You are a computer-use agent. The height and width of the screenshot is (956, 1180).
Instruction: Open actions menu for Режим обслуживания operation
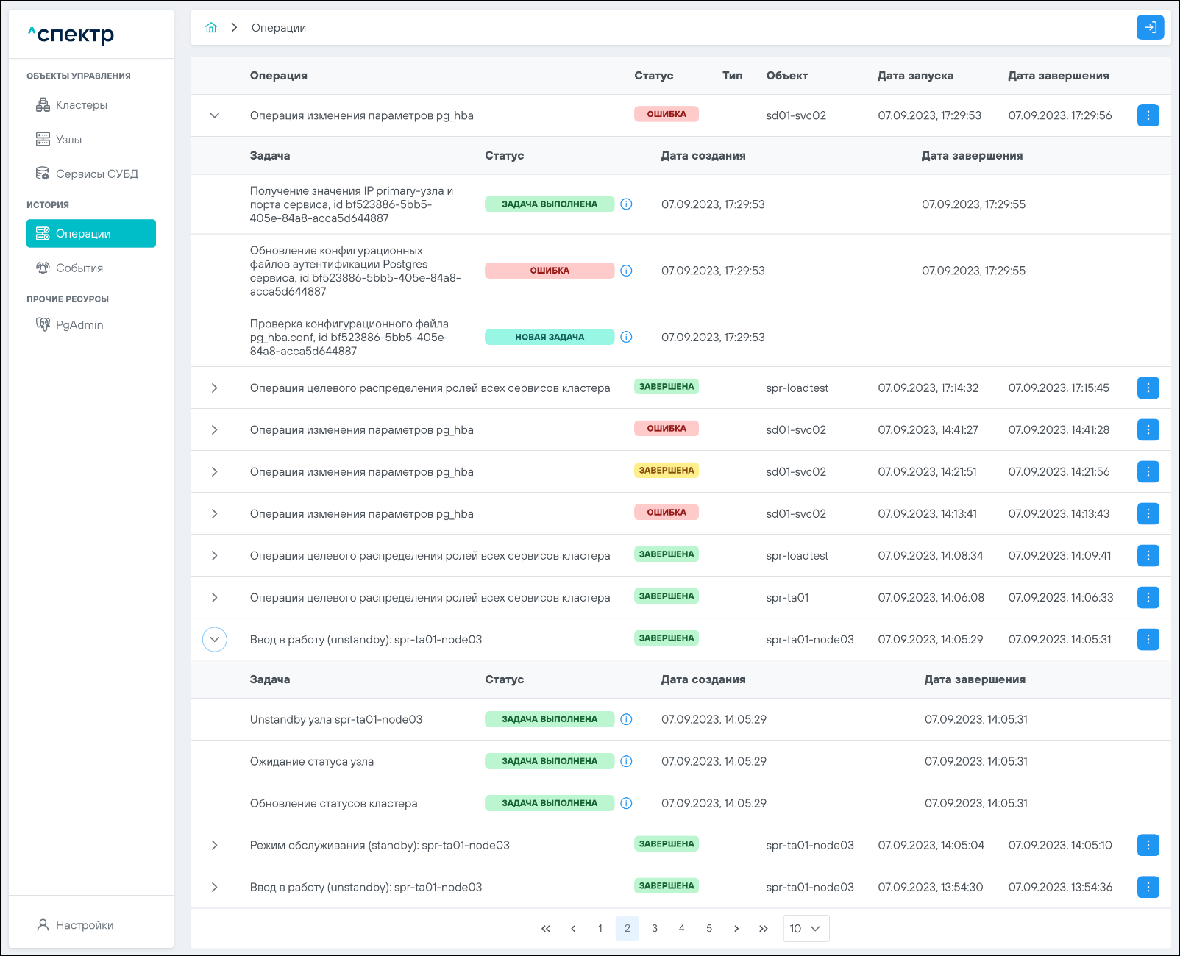pyautogui.click(x=1148, y=846)
